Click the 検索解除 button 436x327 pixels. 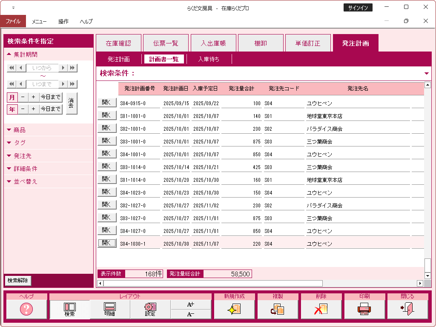[17, 281]
